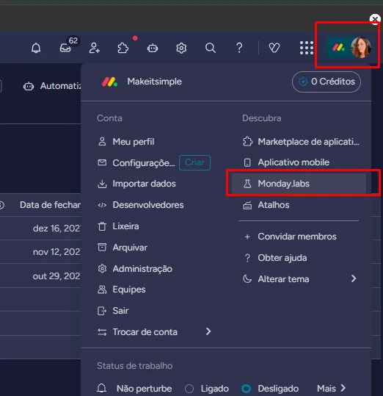This screenshot has height=396, width=383.
Task: Click the Data de fechar column header
Action: 50,205
